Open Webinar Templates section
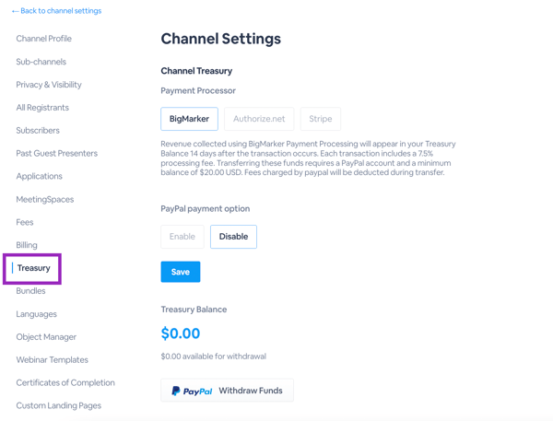Image resolution: width=553 pixels, height=421 pixels. pyautogui.click(x=53, y=359)
